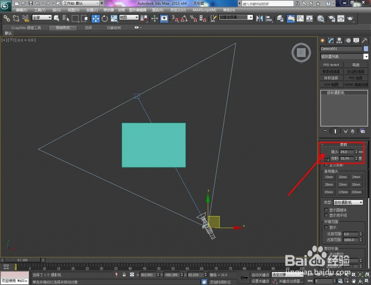
Task: Switch to the Motion command panel tab
Action: [x=348, y=41]
